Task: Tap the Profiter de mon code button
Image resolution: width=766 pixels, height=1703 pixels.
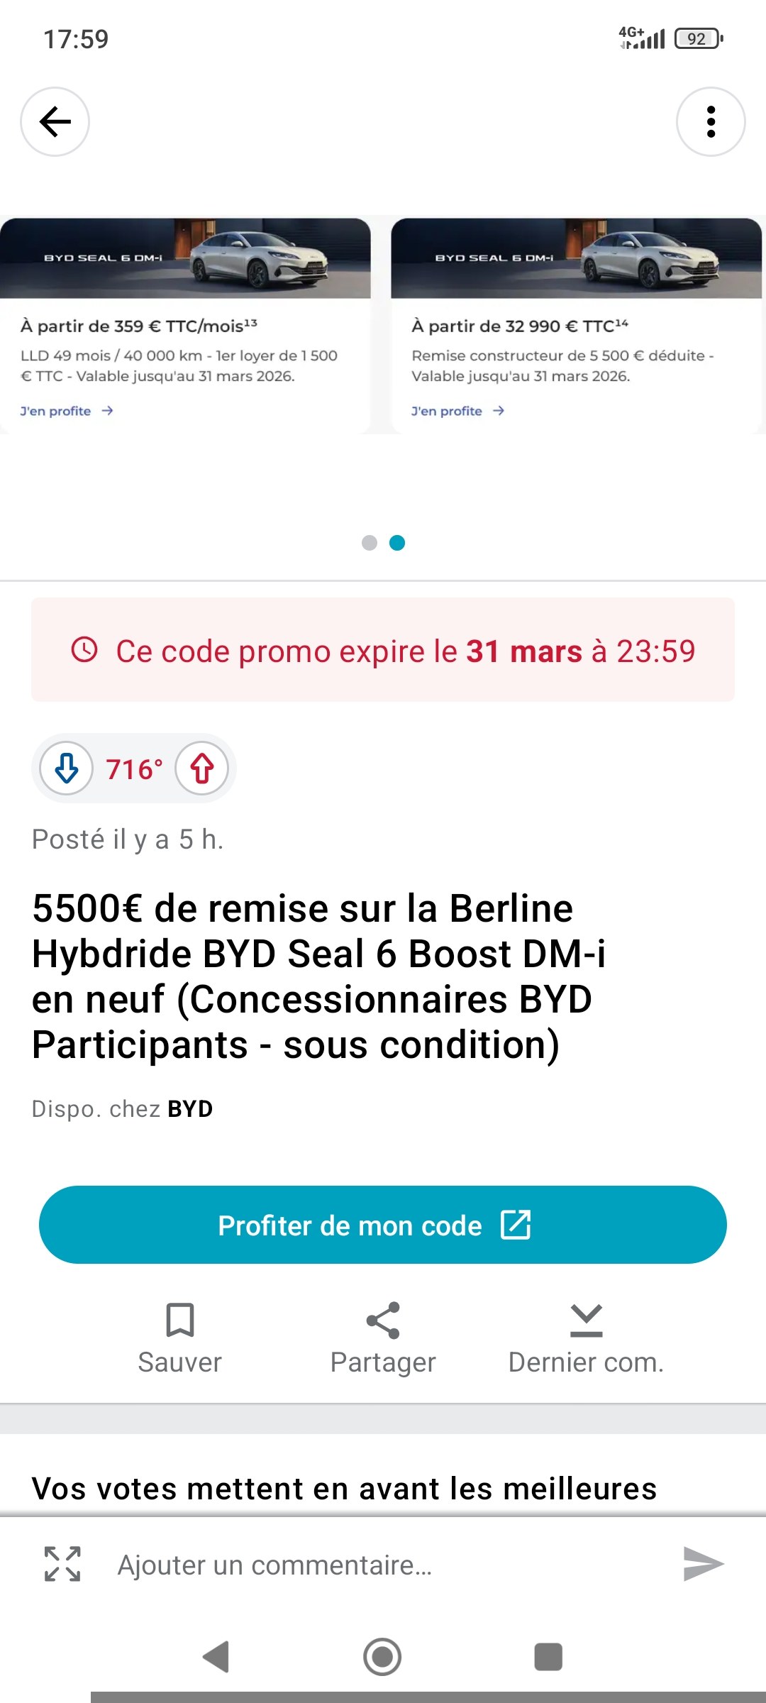Action: tap(383, 1225)
